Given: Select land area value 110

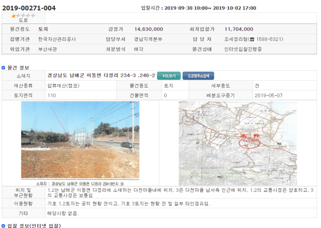Looking at the screenshot, I should 52,95.
